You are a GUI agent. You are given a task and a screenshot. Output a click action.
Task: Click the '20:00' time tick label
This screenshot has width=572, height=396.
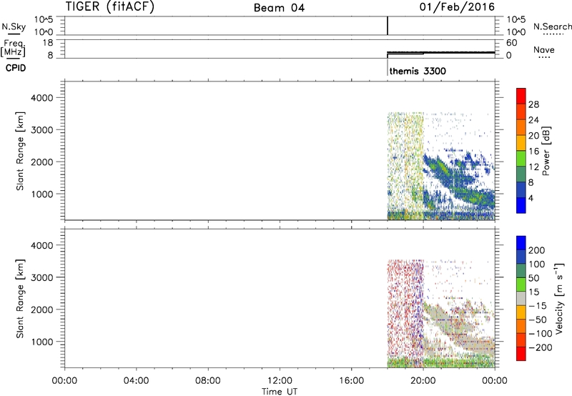pos(423,381)
